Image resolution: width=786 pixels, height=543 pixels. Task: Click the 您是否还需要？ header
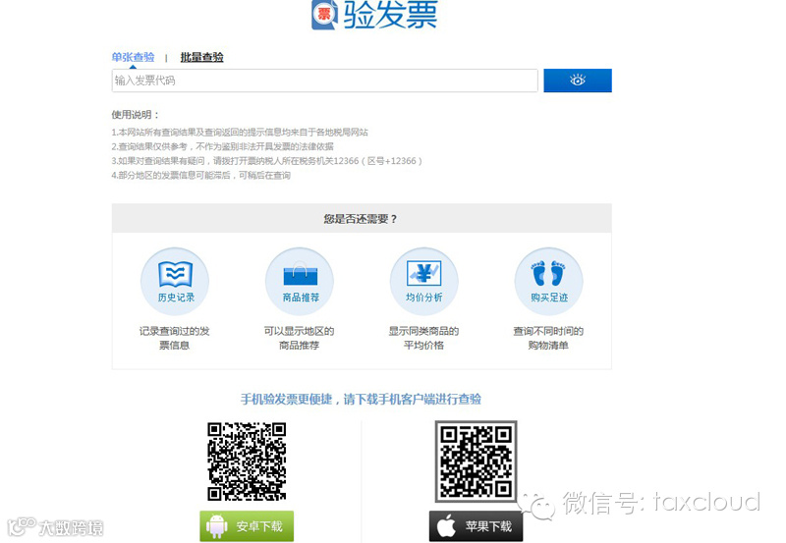361,219
